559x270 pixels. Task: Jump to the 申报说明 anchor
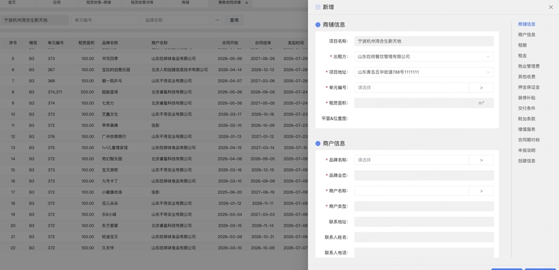click(x=527, y=150)
